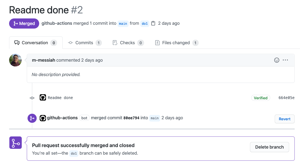This screenshot has height=165, width=300.
Task: Open commit hash 664e05e
Action: tap(286, 98)
